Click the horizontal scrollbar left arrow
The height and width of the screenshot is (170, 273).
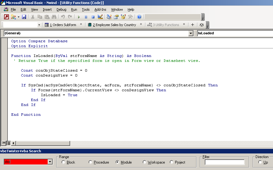click(13, 143)
